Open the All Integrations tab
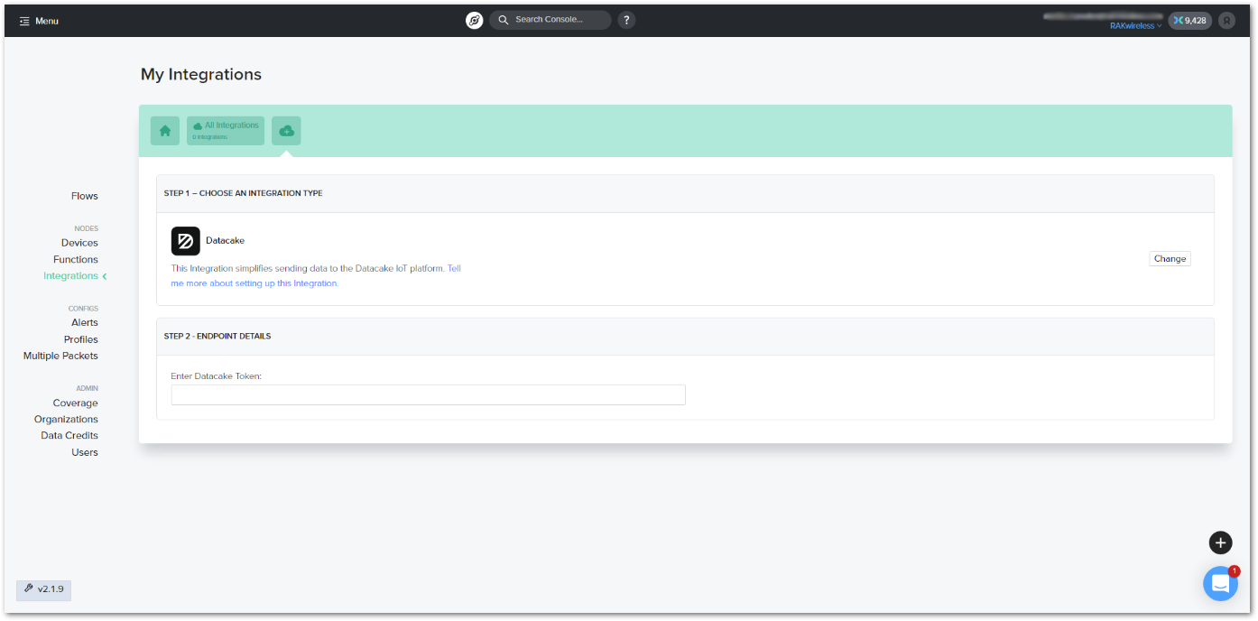The height and width of the screenshot is (621, 1258). [x=226, y=131]
